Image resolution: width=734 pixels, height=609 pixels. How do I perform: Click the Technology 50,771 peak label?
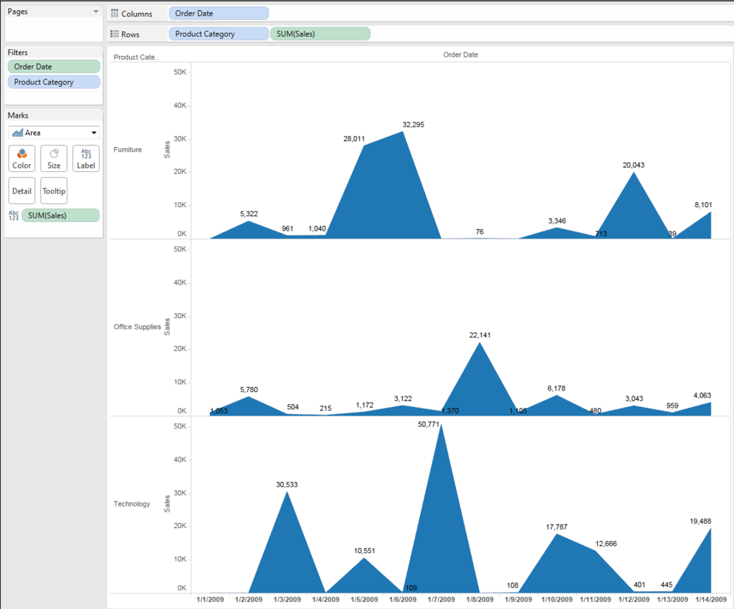(429, 424)
